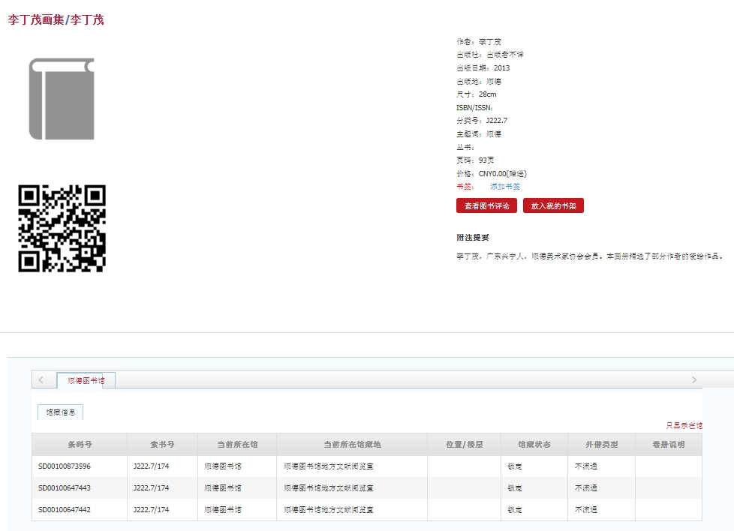Screen dimensions: 734x531
Task: Click the 当前所在馆藏地 column header
Action: point(352,445)
